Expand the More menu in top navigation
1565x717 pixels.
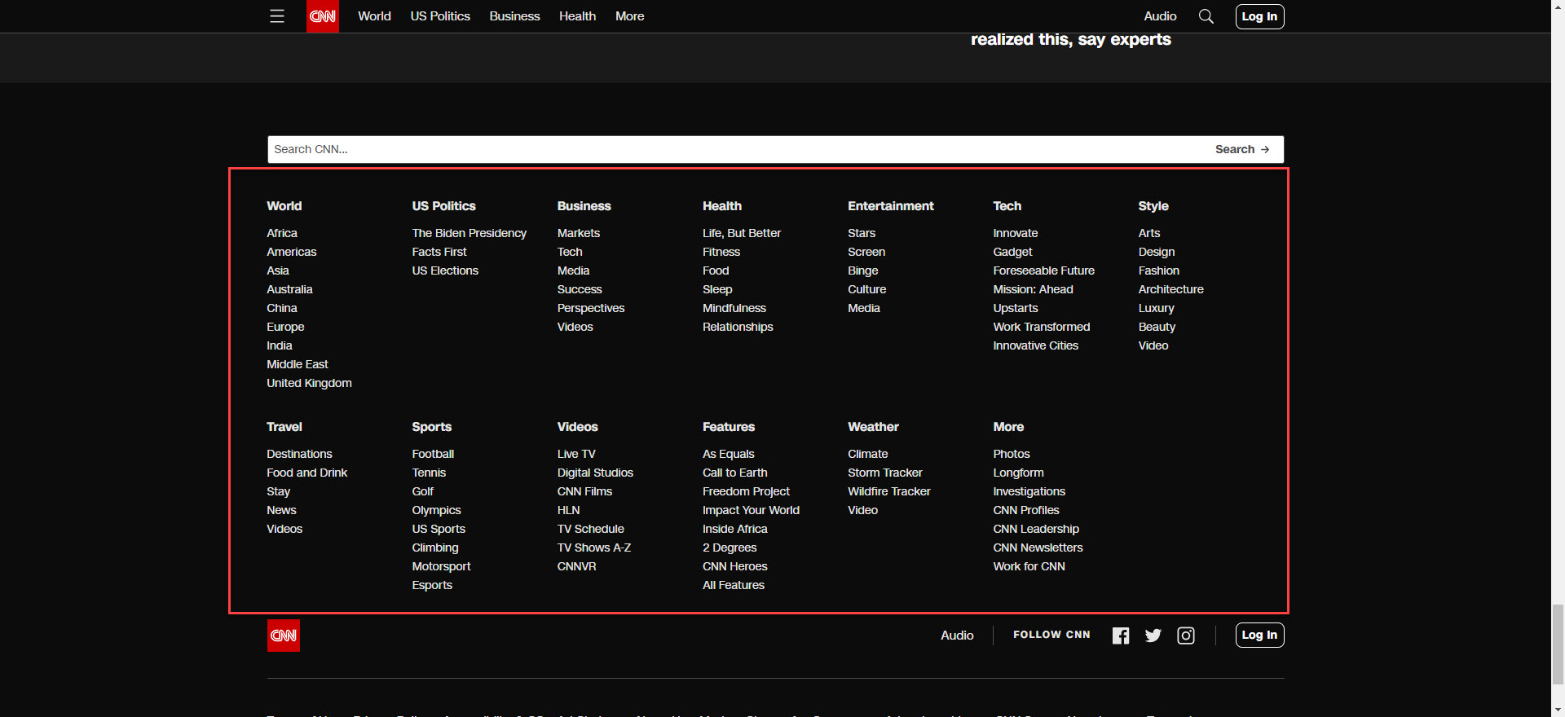click(x=629, y=16)
